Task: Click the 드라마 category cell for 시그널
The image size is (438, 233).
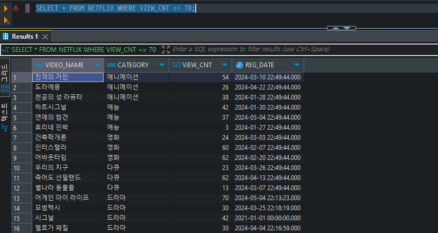Action: pyautogui.click(x=136, y=218)
